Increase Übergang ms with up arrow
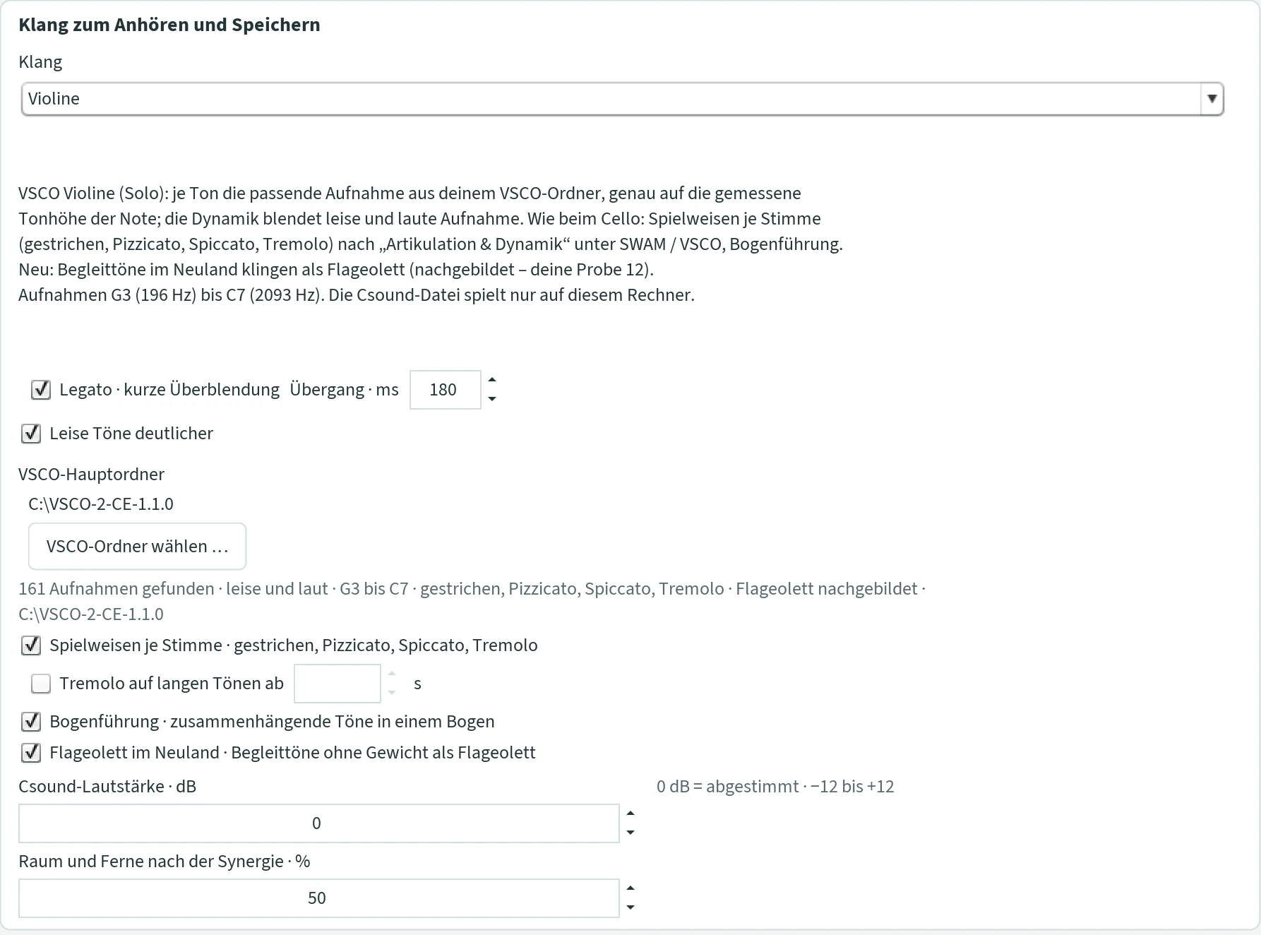1261x935 pixels. (492, 381)
